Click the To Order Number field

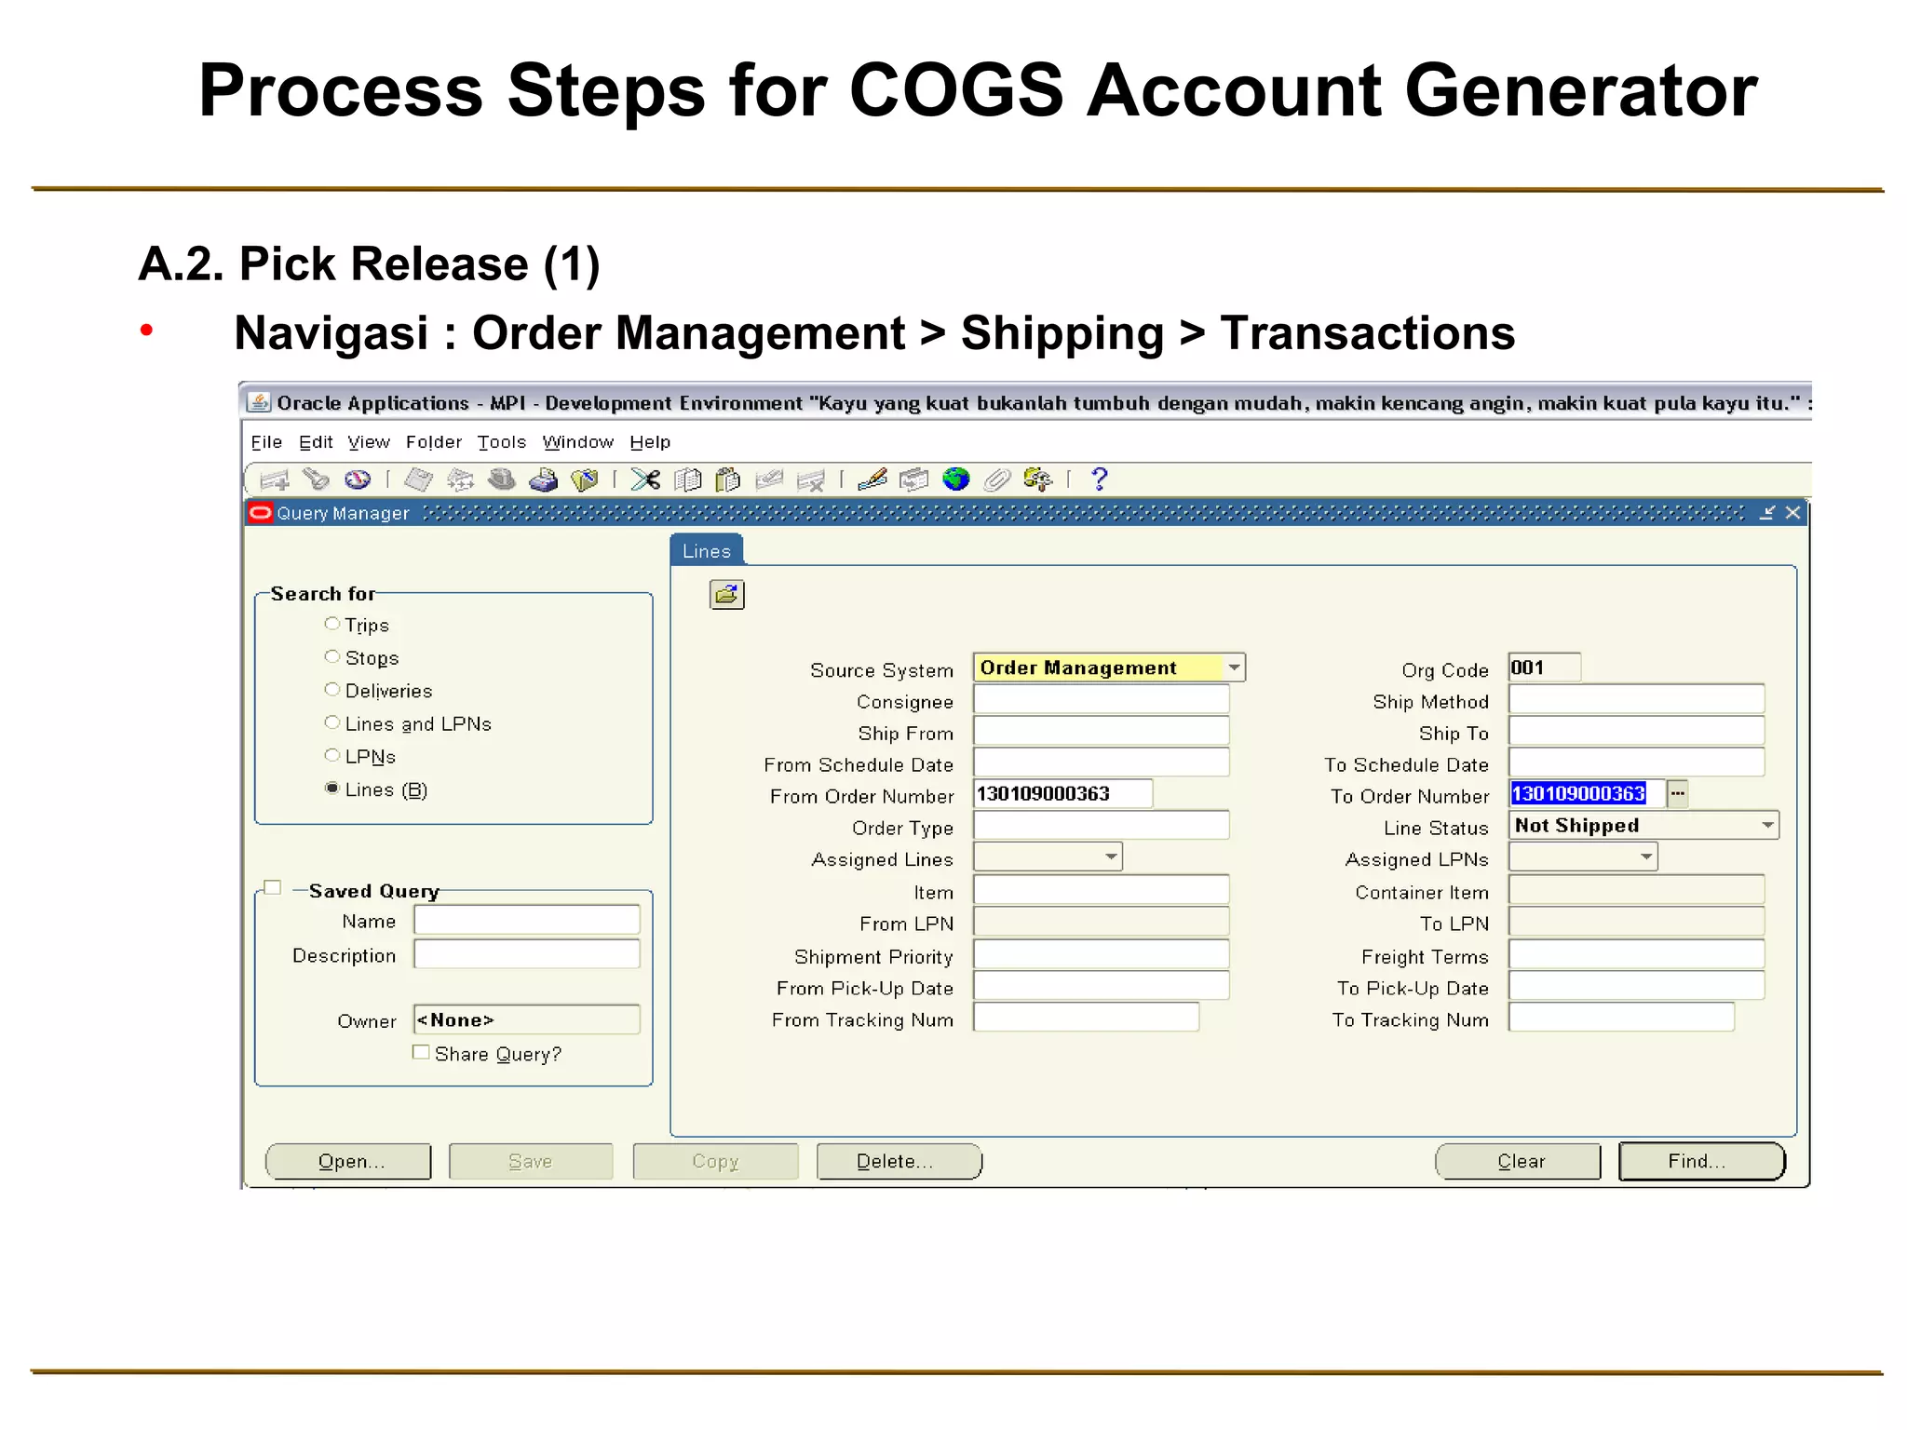tap(1587, 793)
